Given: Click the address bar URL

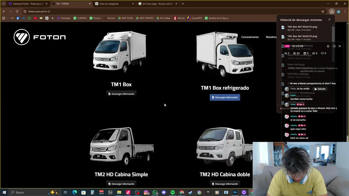Looking at the screenshot, I should coord(39,11).
